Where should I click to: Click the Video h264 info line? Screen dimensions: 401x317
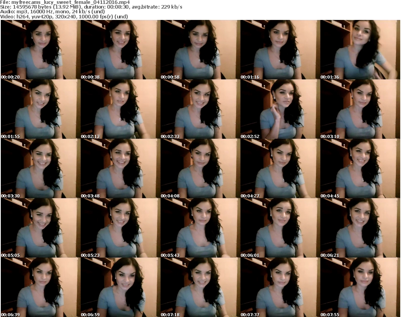[x=64, y=16]
